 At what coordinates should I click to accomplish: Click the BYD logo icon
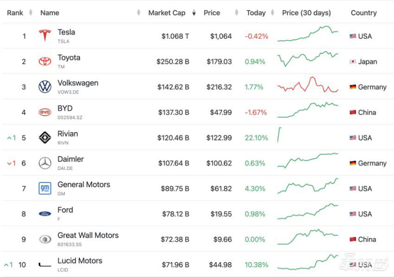pyautogui.click(x=45, y=112)
